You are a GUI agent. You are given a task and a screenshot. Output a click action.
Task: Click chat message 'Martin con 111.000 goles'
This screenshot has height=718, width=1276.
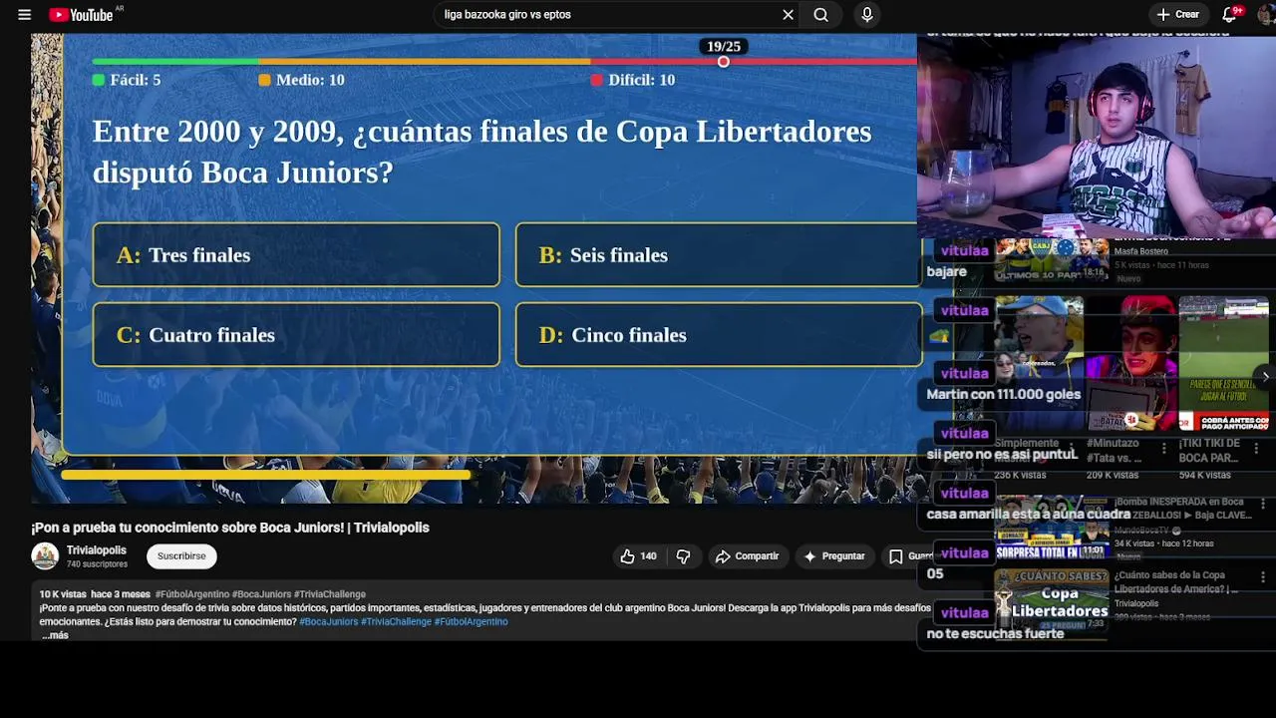pyautogui.click(x=1004, y=394)
